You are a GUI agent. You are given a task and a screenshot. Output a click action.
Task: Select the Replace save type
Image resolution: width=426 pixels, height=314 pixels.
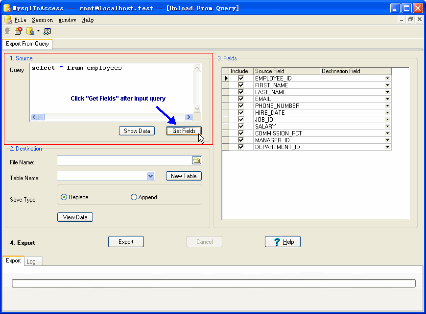point(75,197)
